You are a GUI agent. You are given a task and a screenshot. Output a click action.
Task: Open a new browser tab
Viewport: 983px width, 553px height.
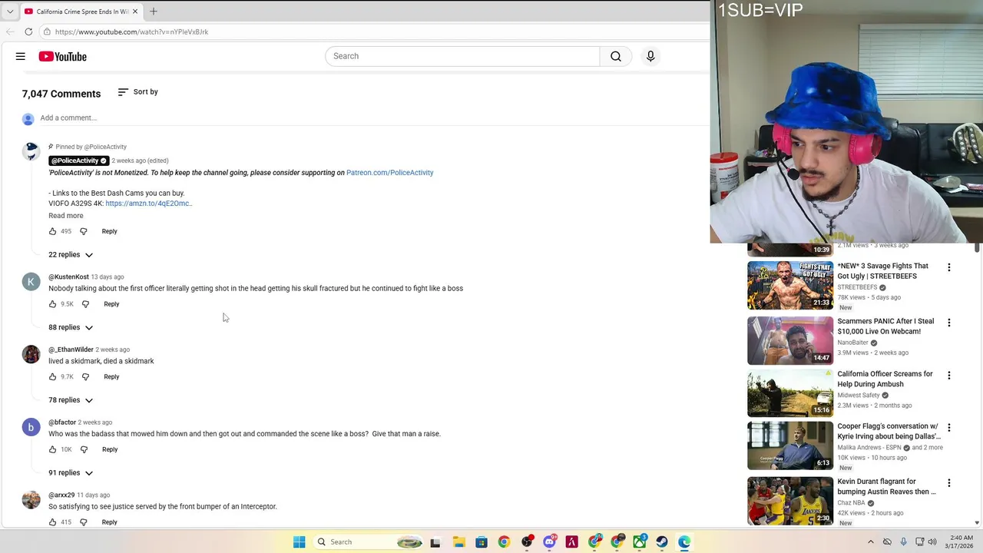point(154,12)
